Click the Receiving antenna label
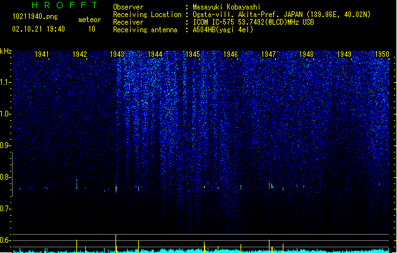Image resolution: width=397 pixels, height=253 pixels. (x=145, y=30)
